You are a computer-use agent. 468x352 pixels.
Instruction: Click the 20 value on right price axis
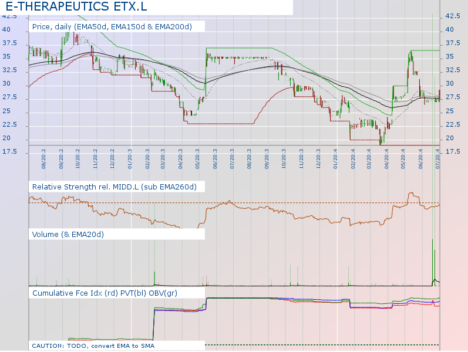coord(449,138)
